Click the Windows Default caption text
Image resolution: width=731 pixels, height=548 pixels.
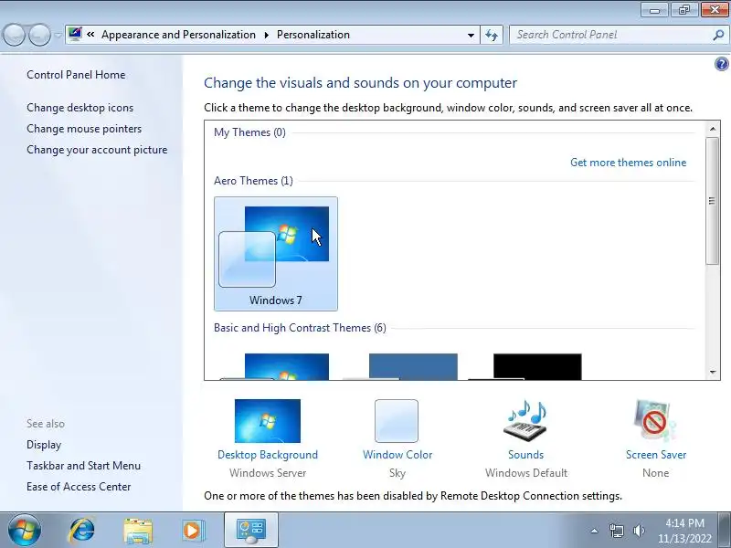[x=526, y=473]
